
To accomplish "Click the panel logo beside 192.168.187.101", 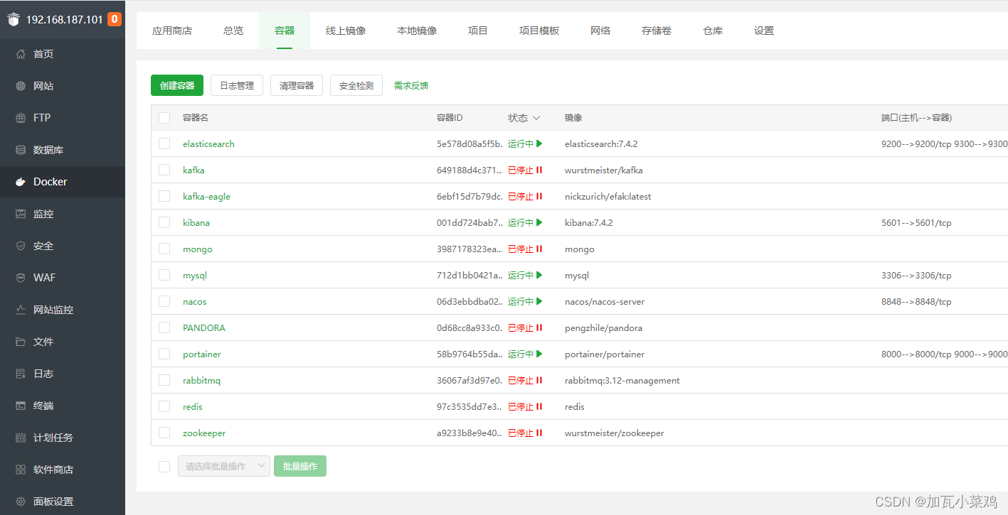I will (x=14, y=20).
